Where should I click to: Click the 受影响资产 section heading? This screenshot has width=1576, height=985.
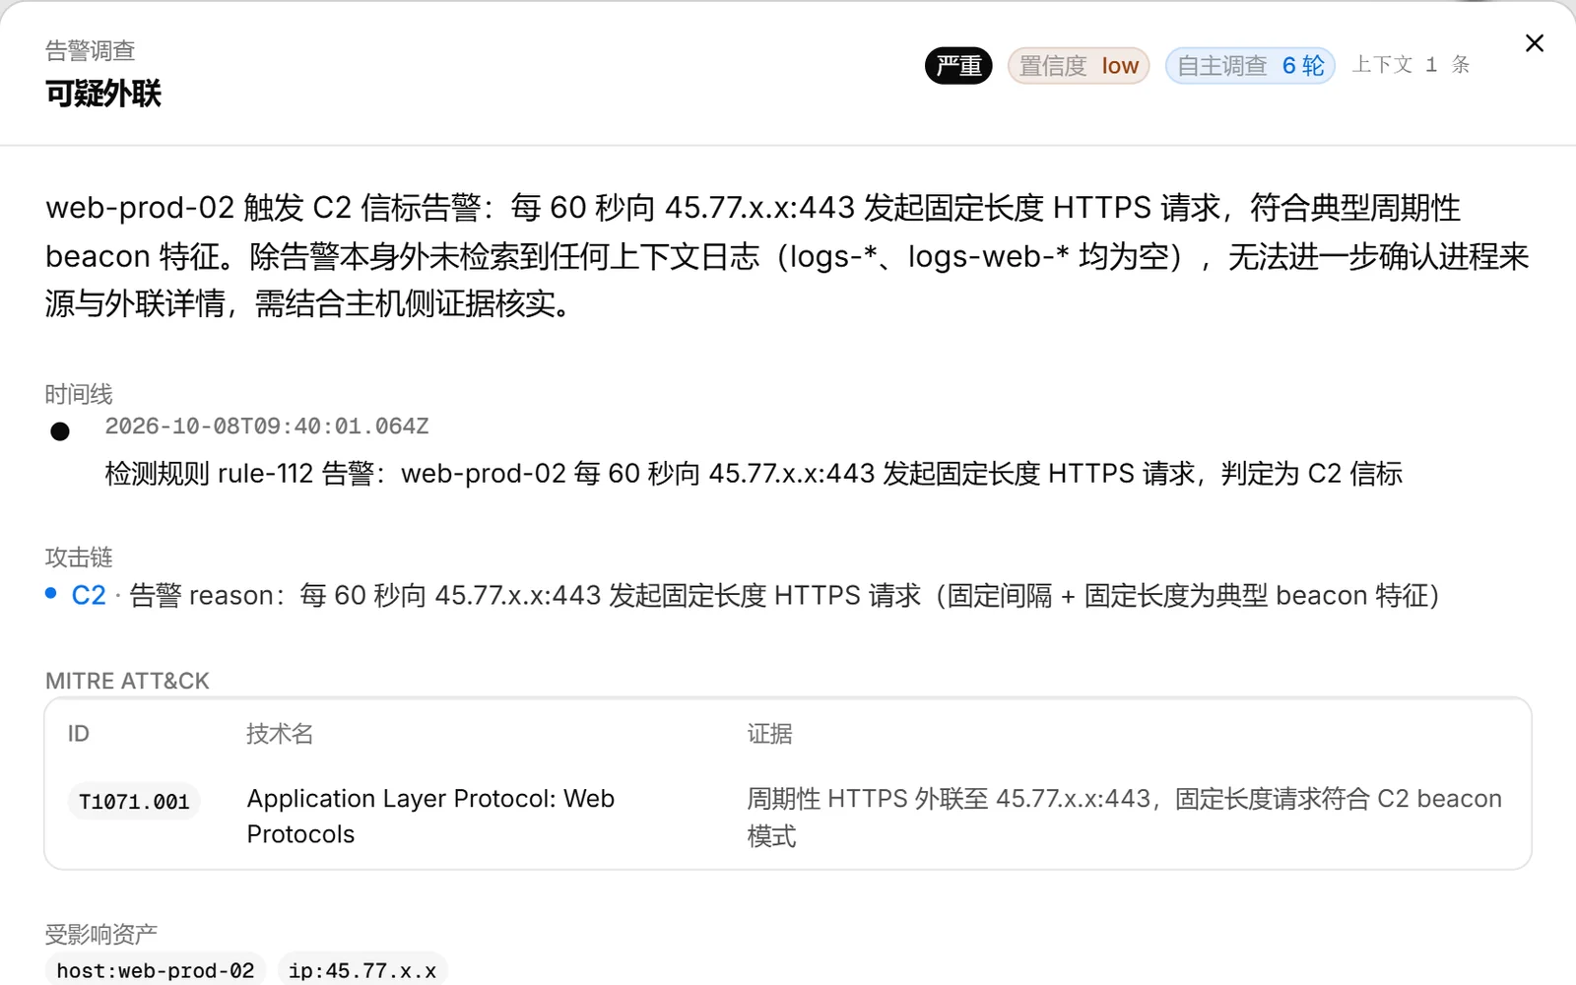point(101,934)
